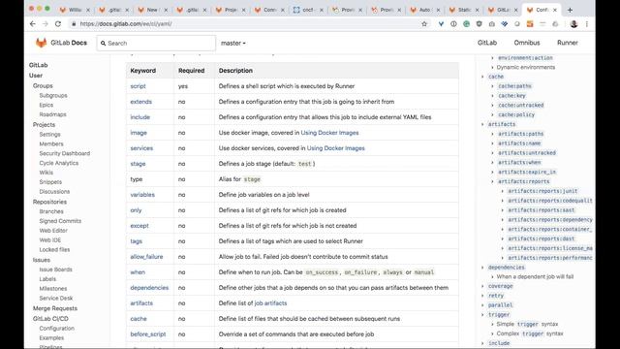Expand artifacts:reports arrow in outline
Viewport: 620px width, 349px height.
pos(492,181)
